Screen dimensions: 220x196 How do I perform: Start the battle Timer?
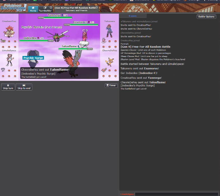pyautogui.click(x=111, y=85)
